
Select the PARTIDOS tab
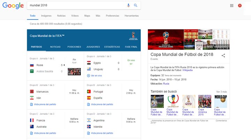tap(36, 47)
